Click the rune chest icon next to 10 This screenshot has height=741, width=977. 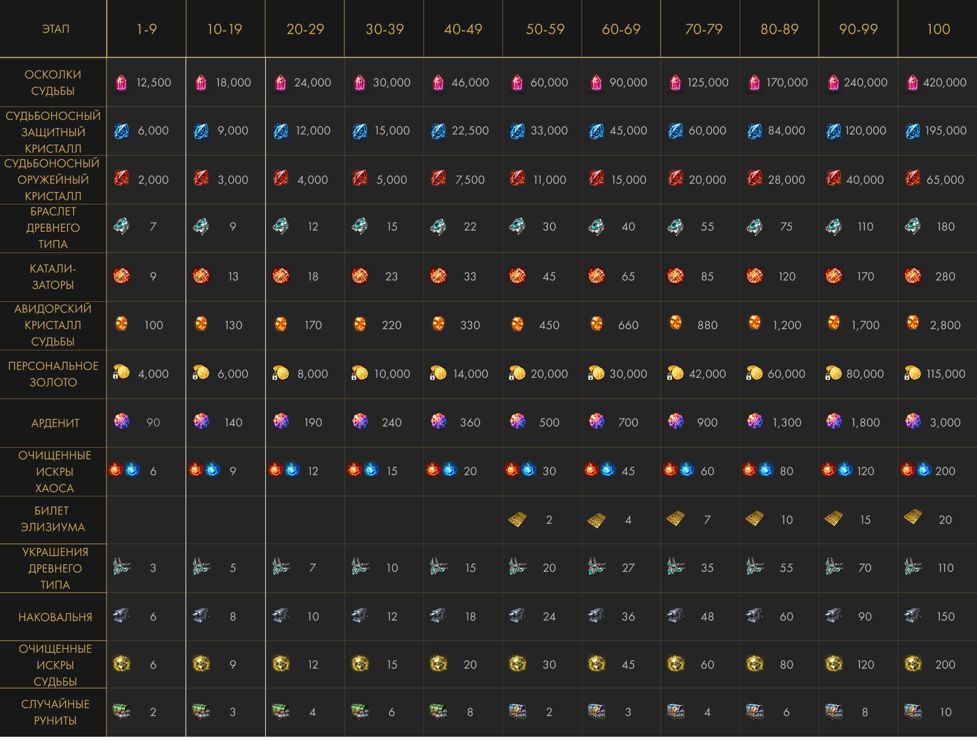pyautogui.click(x=913, y=711)
